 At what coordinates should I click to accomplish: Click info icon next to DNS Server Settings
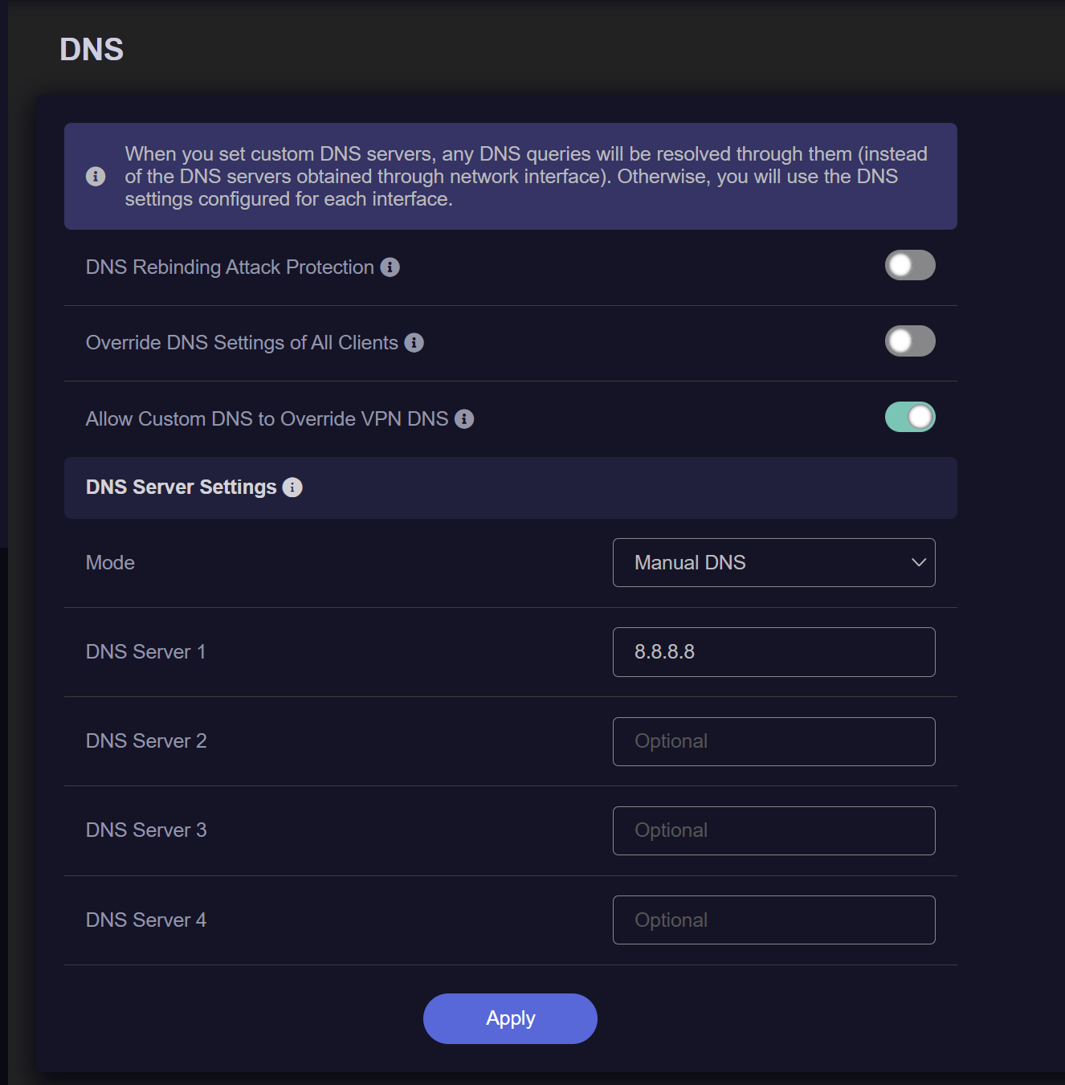coord(293,487)
